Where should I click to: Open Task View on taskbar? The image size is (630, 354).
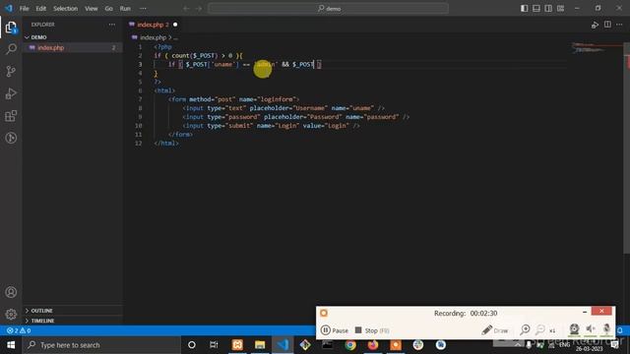pyautogui.click(x=214, y=345)
